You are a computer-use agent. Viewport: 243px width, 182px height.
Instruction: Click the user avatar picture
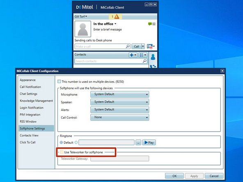tap(83, 29)
